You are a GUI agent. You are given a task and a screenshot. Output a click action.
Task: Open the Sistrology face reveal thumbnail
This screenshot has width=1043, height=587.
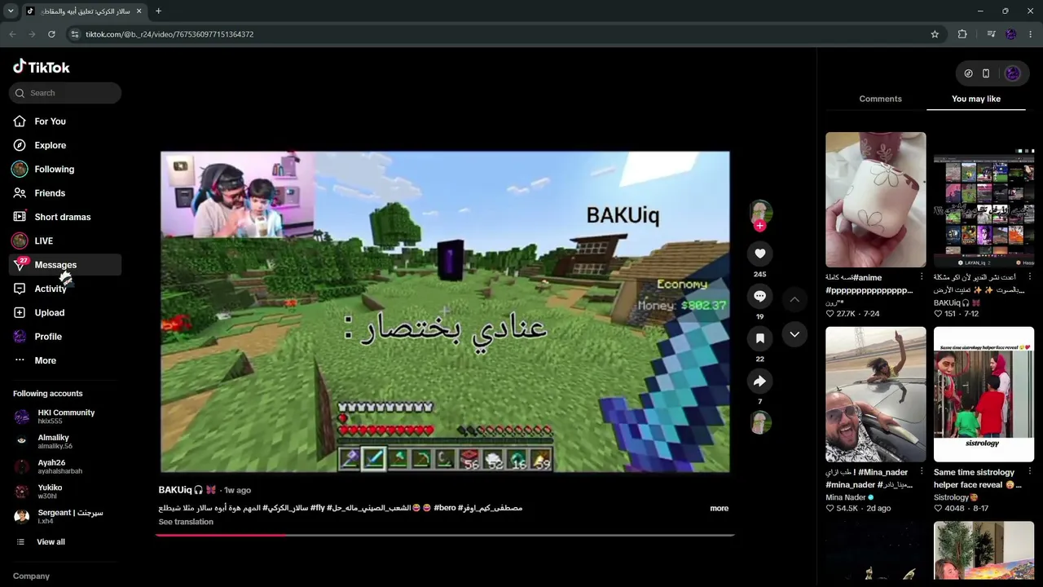click(x=984, y=395)
